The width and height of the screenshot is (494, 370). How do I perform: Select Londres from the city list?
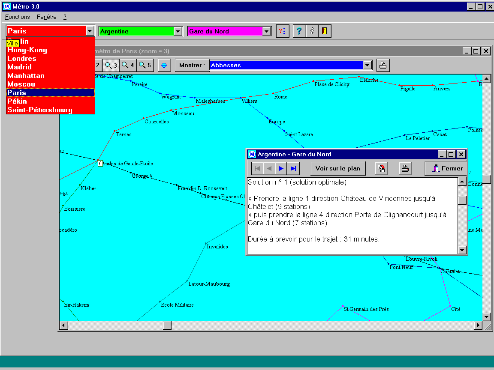(22, 59)
